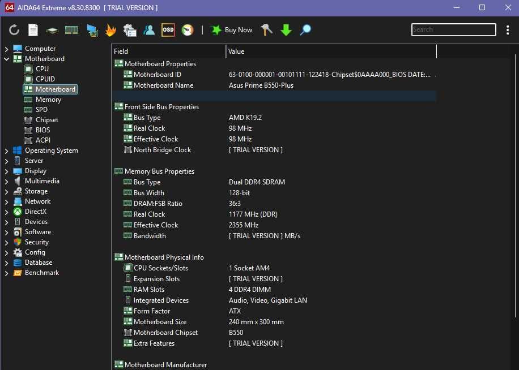Select the Extra Features row
519x370 pixels.
274,343
